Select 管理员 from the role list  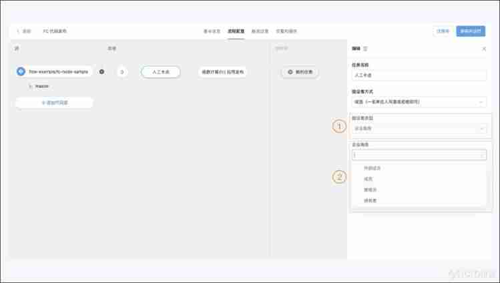tap(370, 190)
